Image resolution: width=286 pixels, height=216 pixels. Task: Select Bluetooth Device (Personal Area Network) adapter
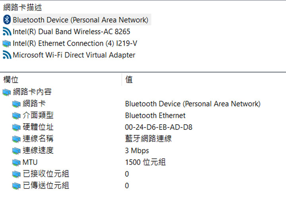click(80, 20)
